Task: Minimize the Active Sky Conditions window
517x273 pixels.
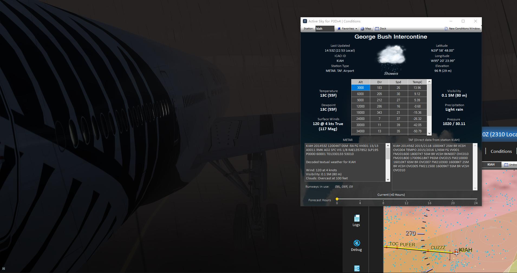Action: [451, 21]
